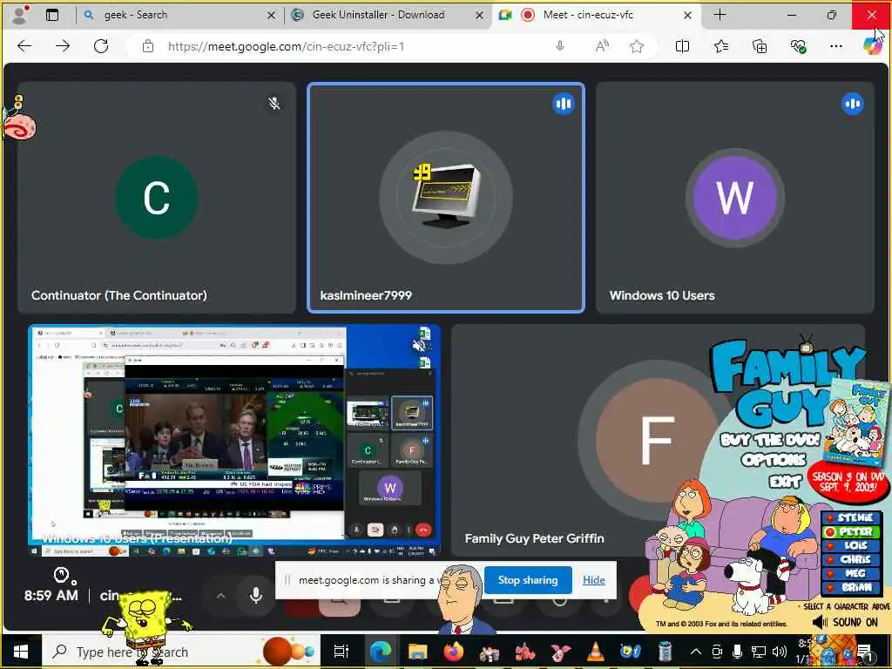Select the Meet - cin-ecuz-vfc tab

click(588, 15)
